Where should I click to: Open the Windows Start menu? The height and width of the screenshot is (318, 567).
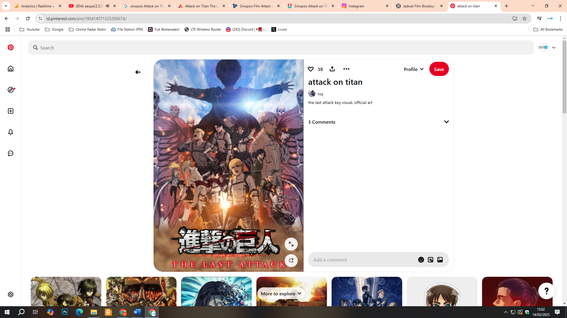click(x=7, y=312)
